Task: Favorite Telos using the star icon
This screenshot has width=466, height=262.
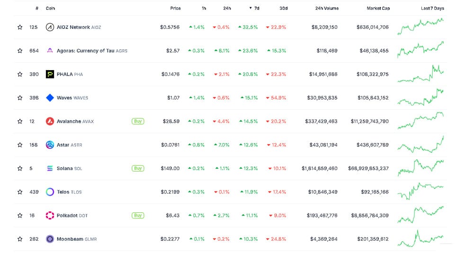Action: (x=20, y=192)
